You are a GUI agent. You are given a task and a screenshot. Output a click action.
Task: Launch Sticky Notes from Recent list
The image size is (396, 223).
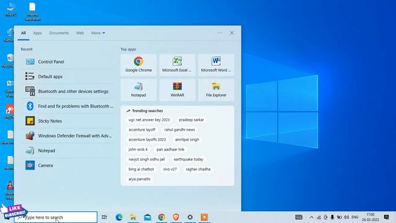coord(67,121)
